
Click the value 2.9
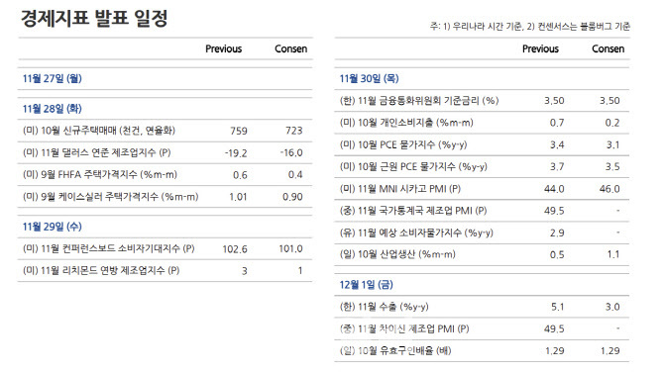(557, 233)
